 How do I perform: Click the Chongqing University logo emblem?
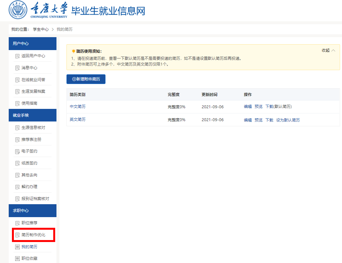[18, 10]
